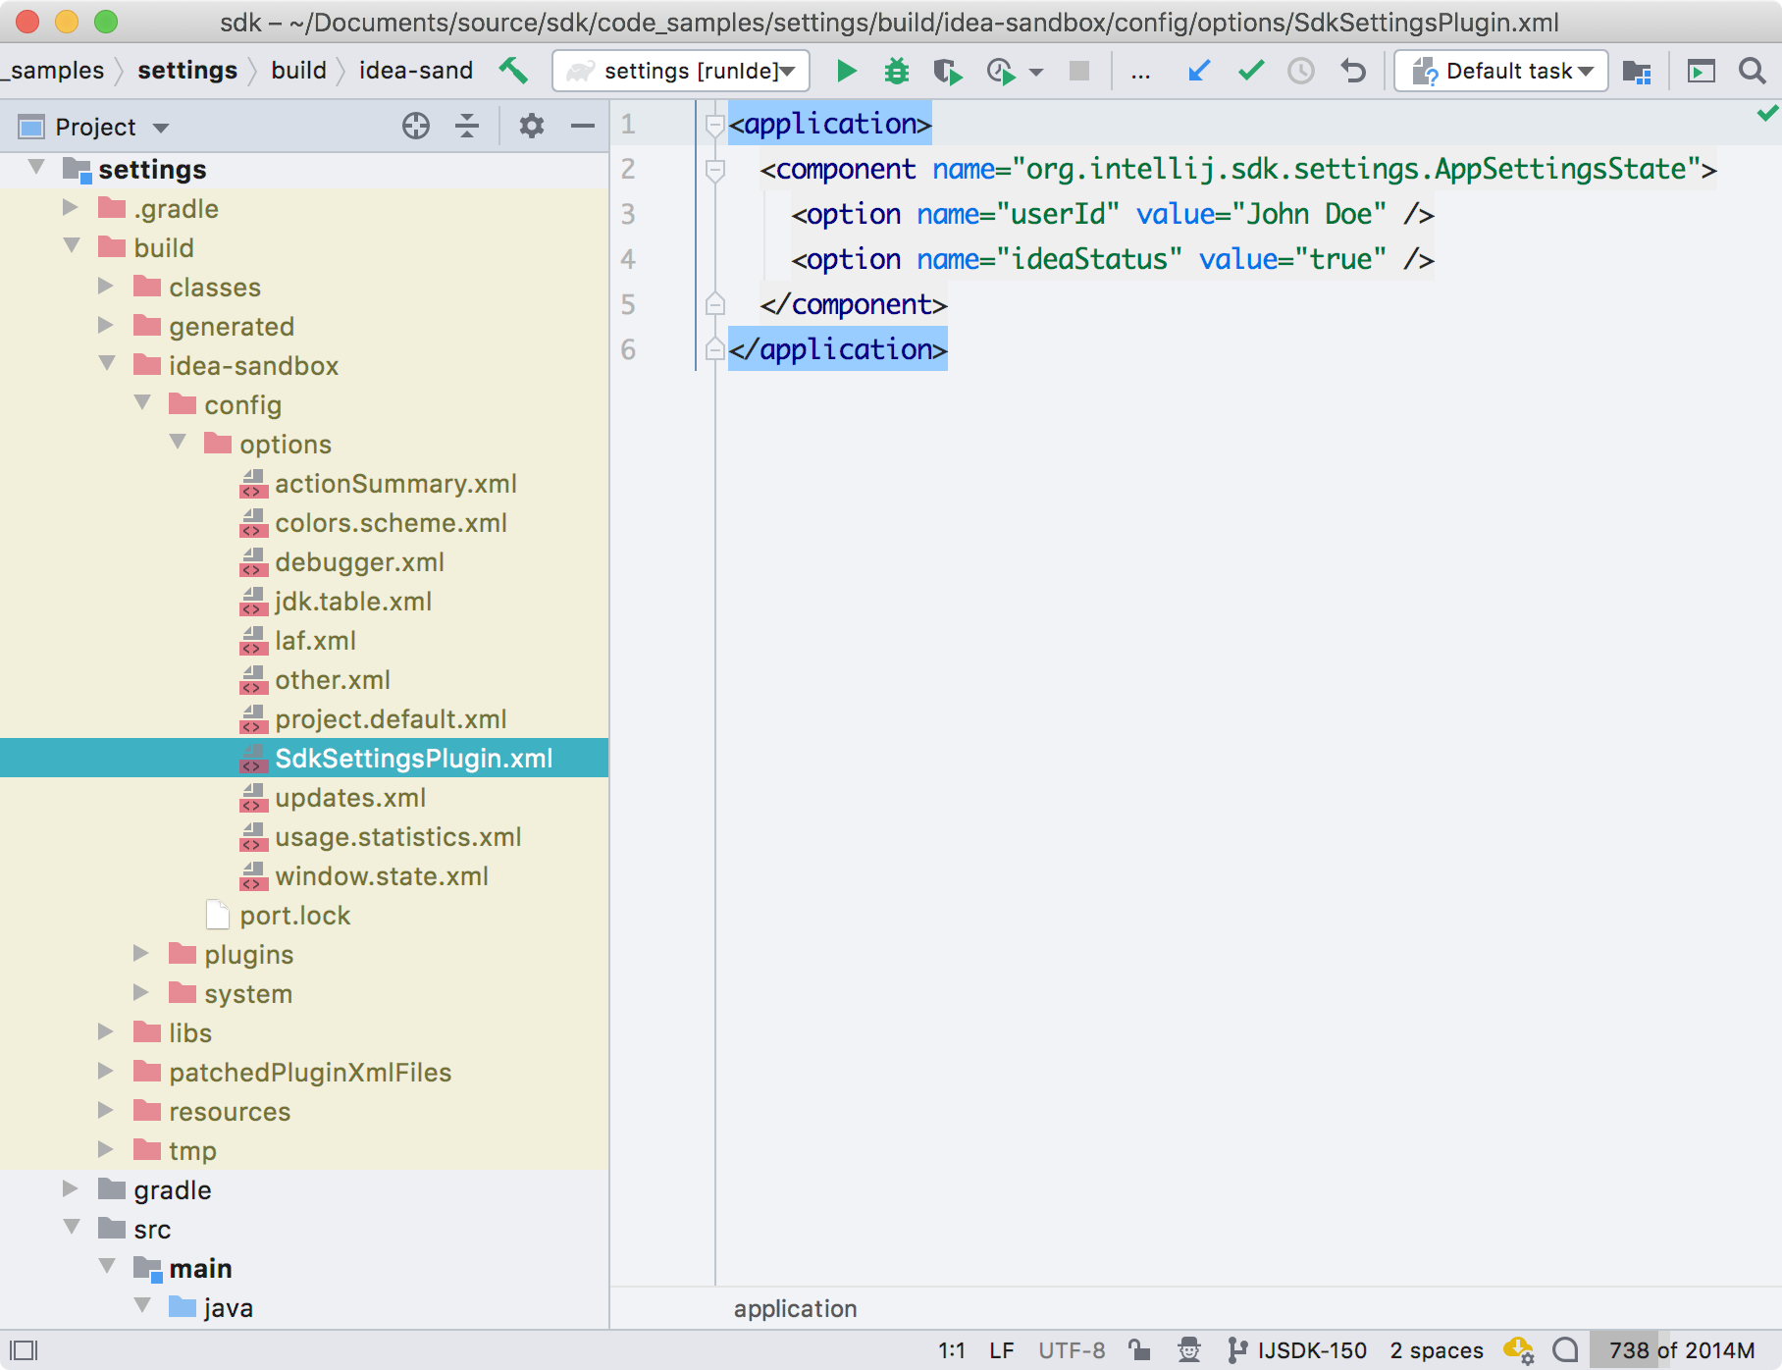Start the Debug session
The width and height of the screenshot is (1782, 1370).
pyautogui.click(x=895, y=71)
